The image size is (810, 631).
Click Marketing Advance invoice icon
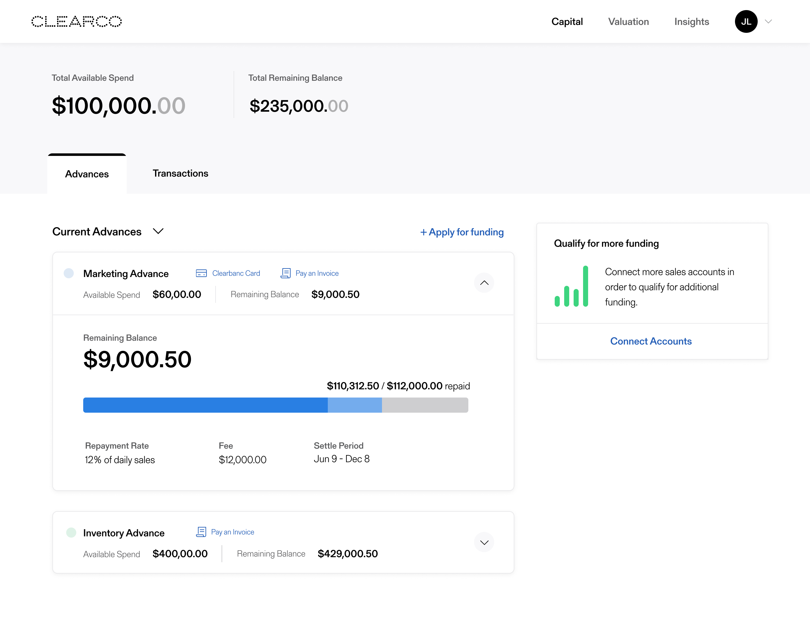(286, 274)
